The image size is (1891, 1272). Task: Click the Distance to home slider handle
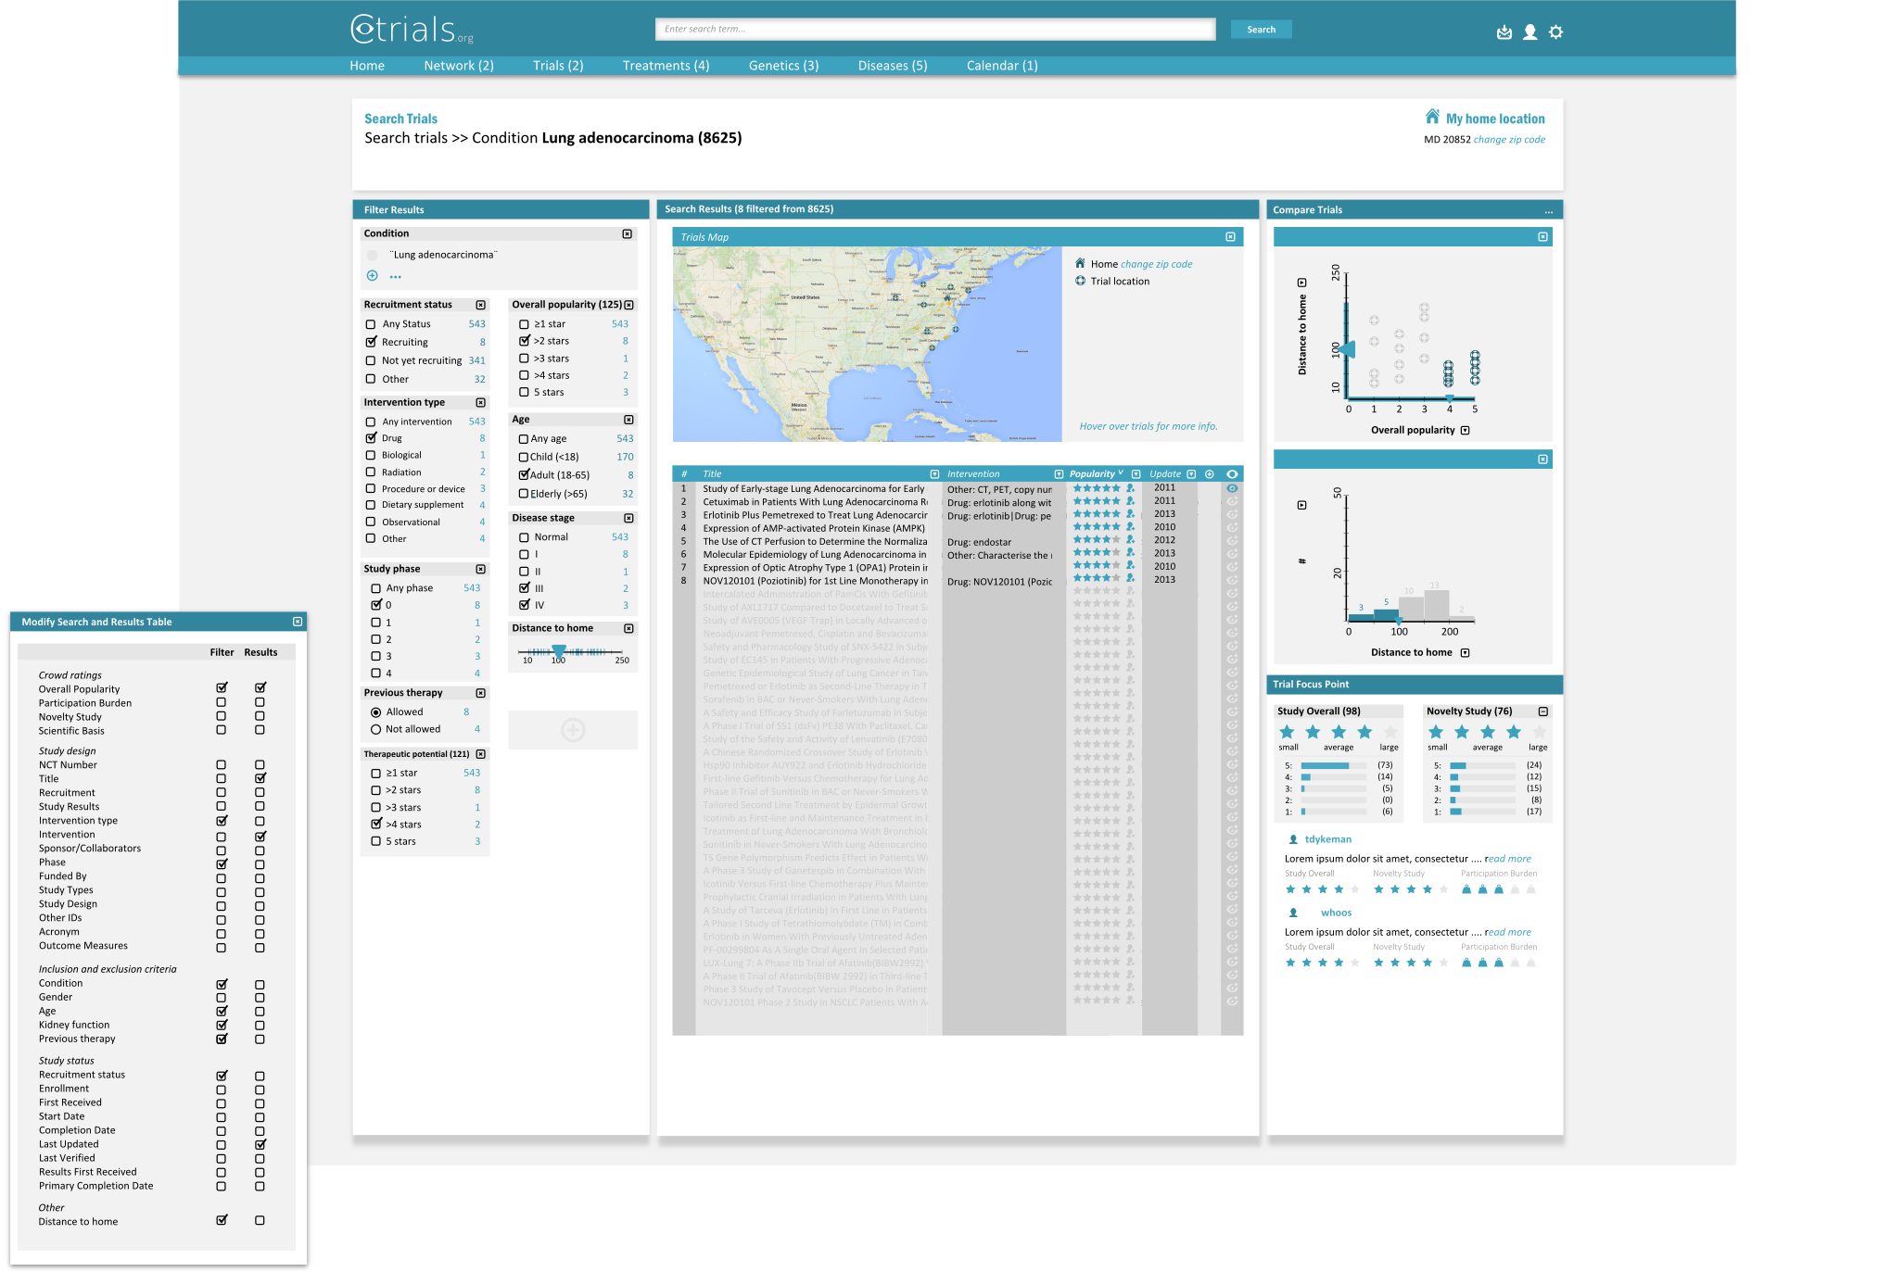pyautogui.click(x=559, y=651)
